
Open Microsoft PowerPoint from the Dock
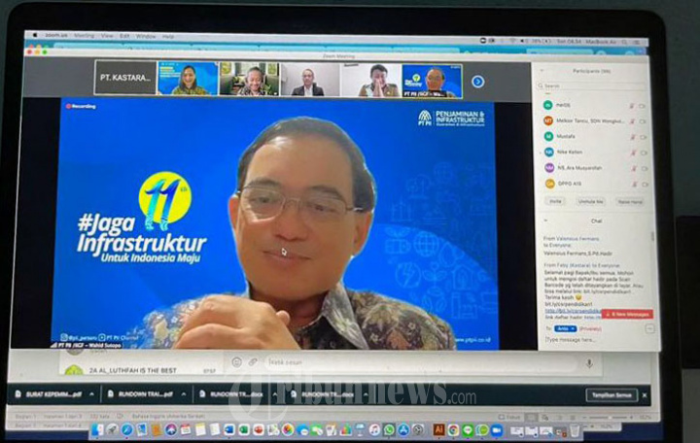(259, 430)
